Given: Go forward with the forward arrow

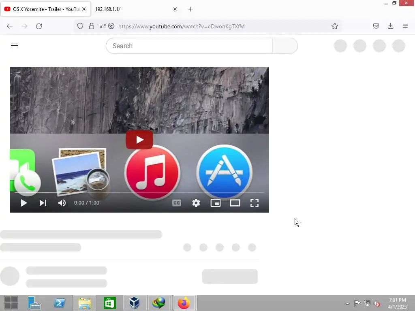Looking at the screenshot, I should 24,26.
